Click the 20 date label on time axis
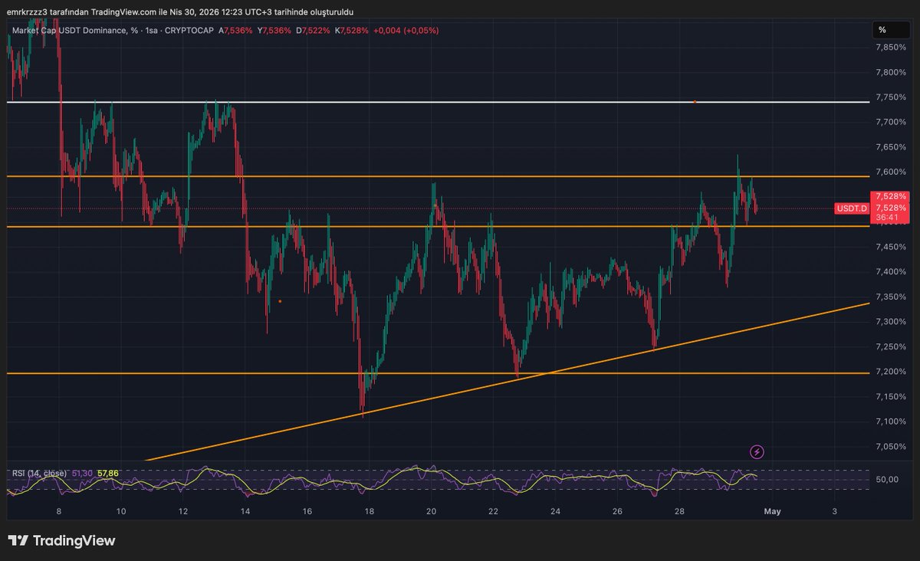 point(431,511)
